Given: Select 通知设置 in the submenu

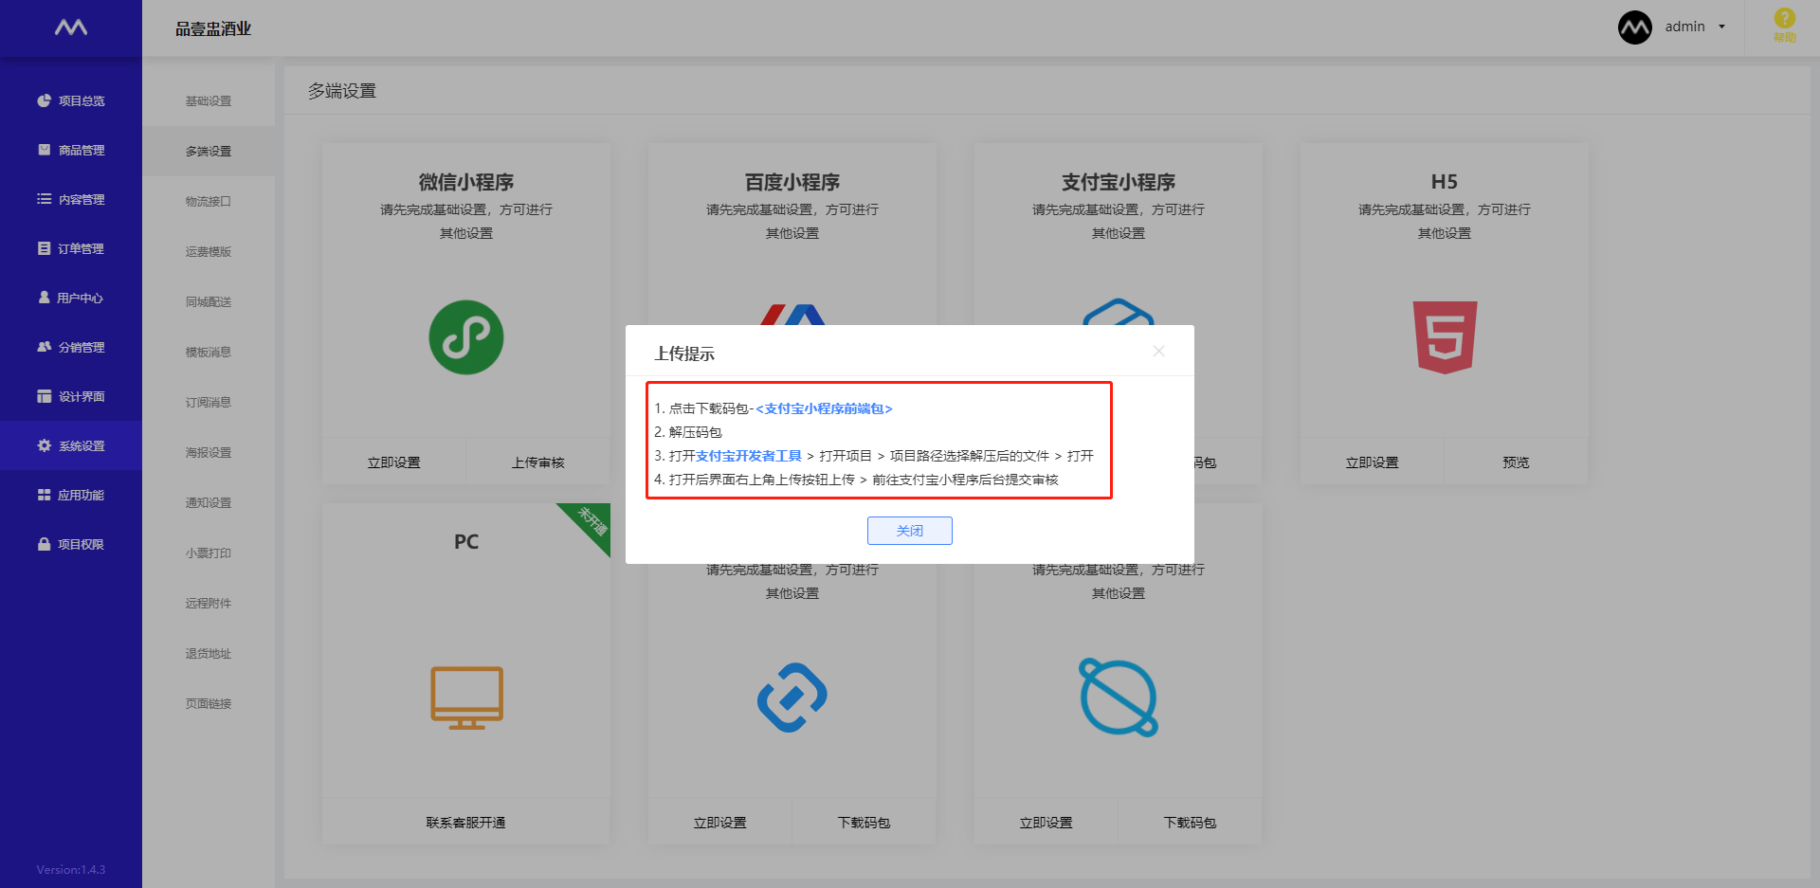Looking at the screenshot, I should click(209, 503).
